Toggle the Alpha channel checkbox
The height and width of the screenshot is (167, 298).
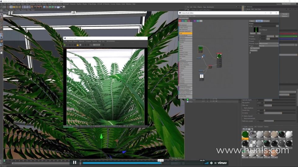243,116
